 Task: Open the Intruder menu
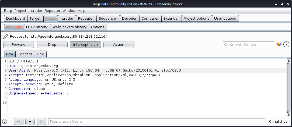pos(36,10)
